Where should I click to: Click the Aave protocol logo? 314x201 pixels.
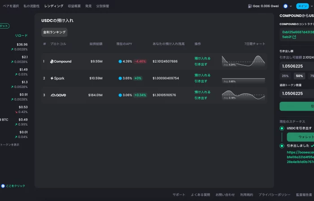click(58, 95)
